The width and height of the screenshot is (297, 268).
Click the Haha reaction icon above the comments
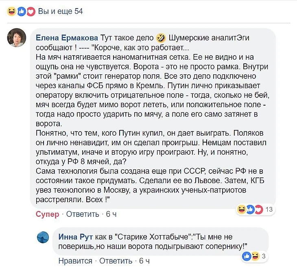click(11, 11)
